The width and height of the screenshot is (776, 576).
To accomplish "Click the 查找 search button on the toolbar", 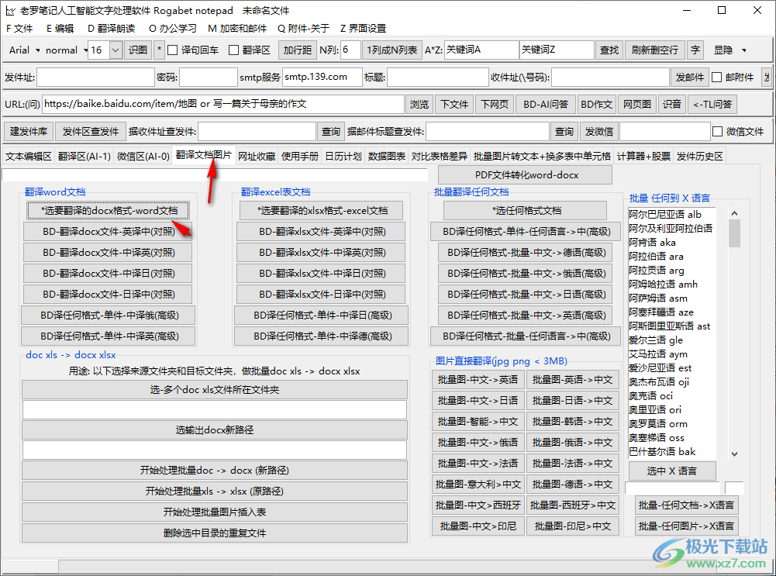I will click(609, 50).
